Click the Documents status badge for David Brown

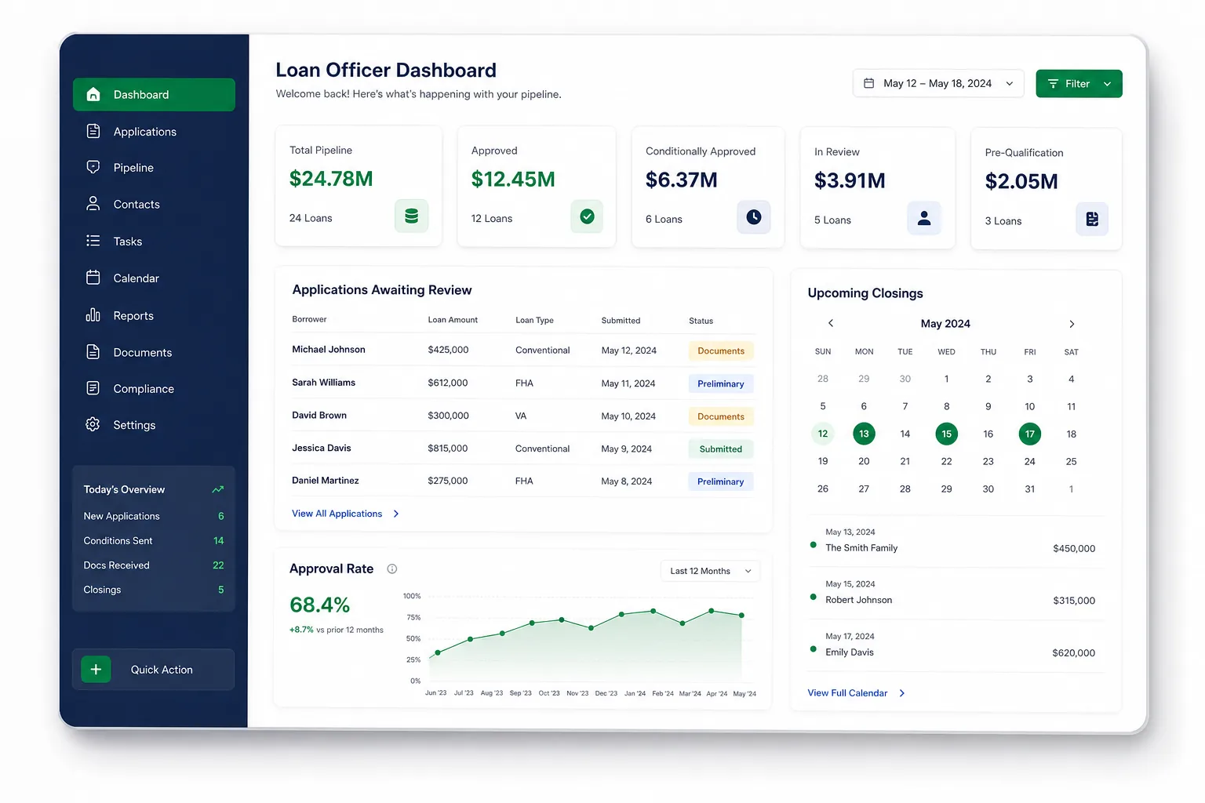[x=721, y=416]
